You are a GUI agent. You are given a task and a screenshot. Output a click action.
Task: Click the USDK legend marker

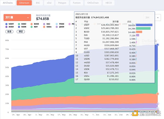point(19,27)
